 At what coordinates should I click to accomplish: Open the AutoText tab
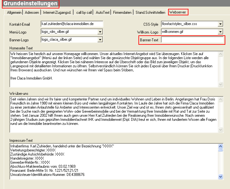pos(102,13)
